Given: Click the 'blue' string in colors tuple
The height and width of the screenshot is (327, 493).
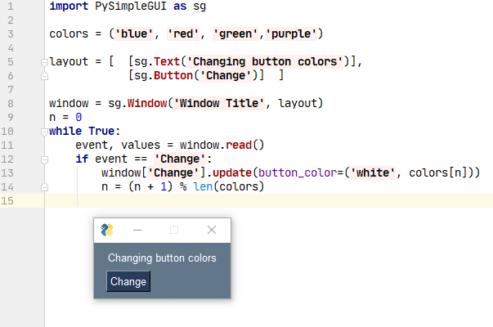Looking at the screenshot, I should tap(134, 34).
